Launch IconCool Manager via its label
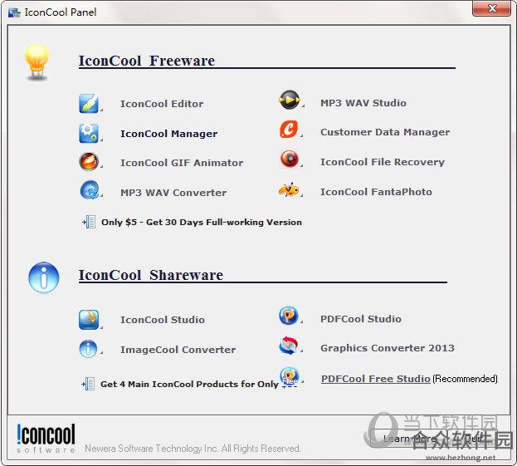The image size is (517, 466). 168,134
